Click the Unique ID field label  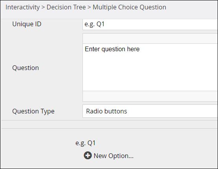click(x=27, y=24)
